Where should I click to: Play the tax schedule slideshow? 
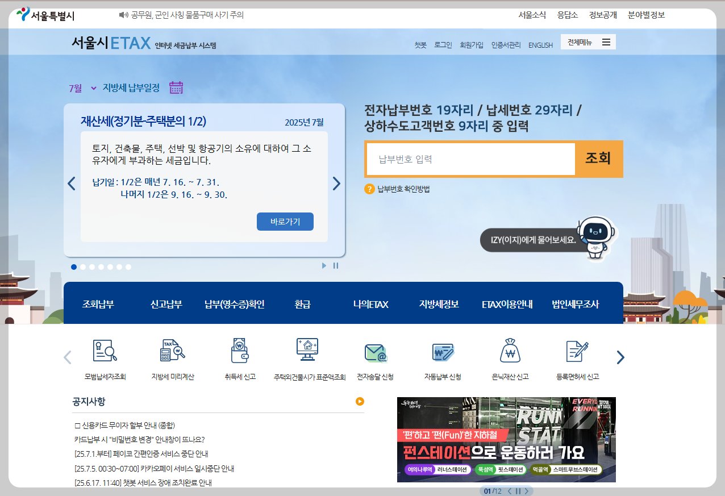pos(324,265)
